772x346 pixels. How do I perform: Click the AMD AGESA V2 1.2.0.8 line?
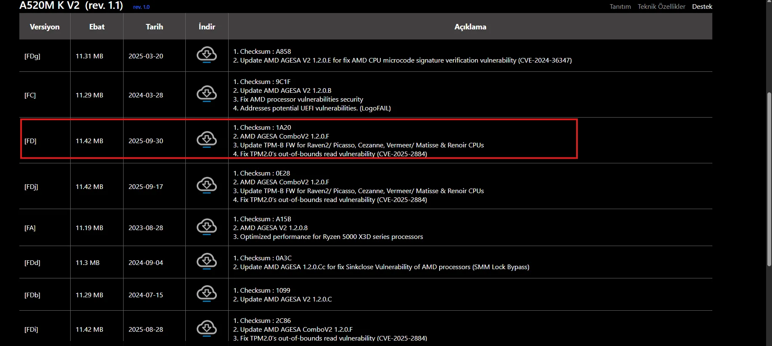[271, 228]
